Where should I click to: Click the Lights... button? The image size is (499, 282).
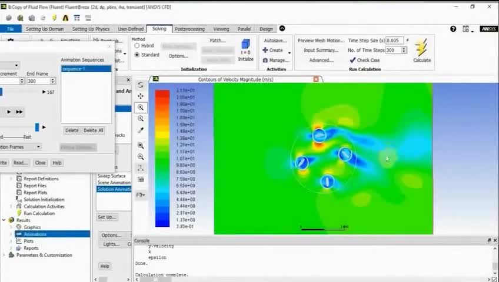coord(111,244)
